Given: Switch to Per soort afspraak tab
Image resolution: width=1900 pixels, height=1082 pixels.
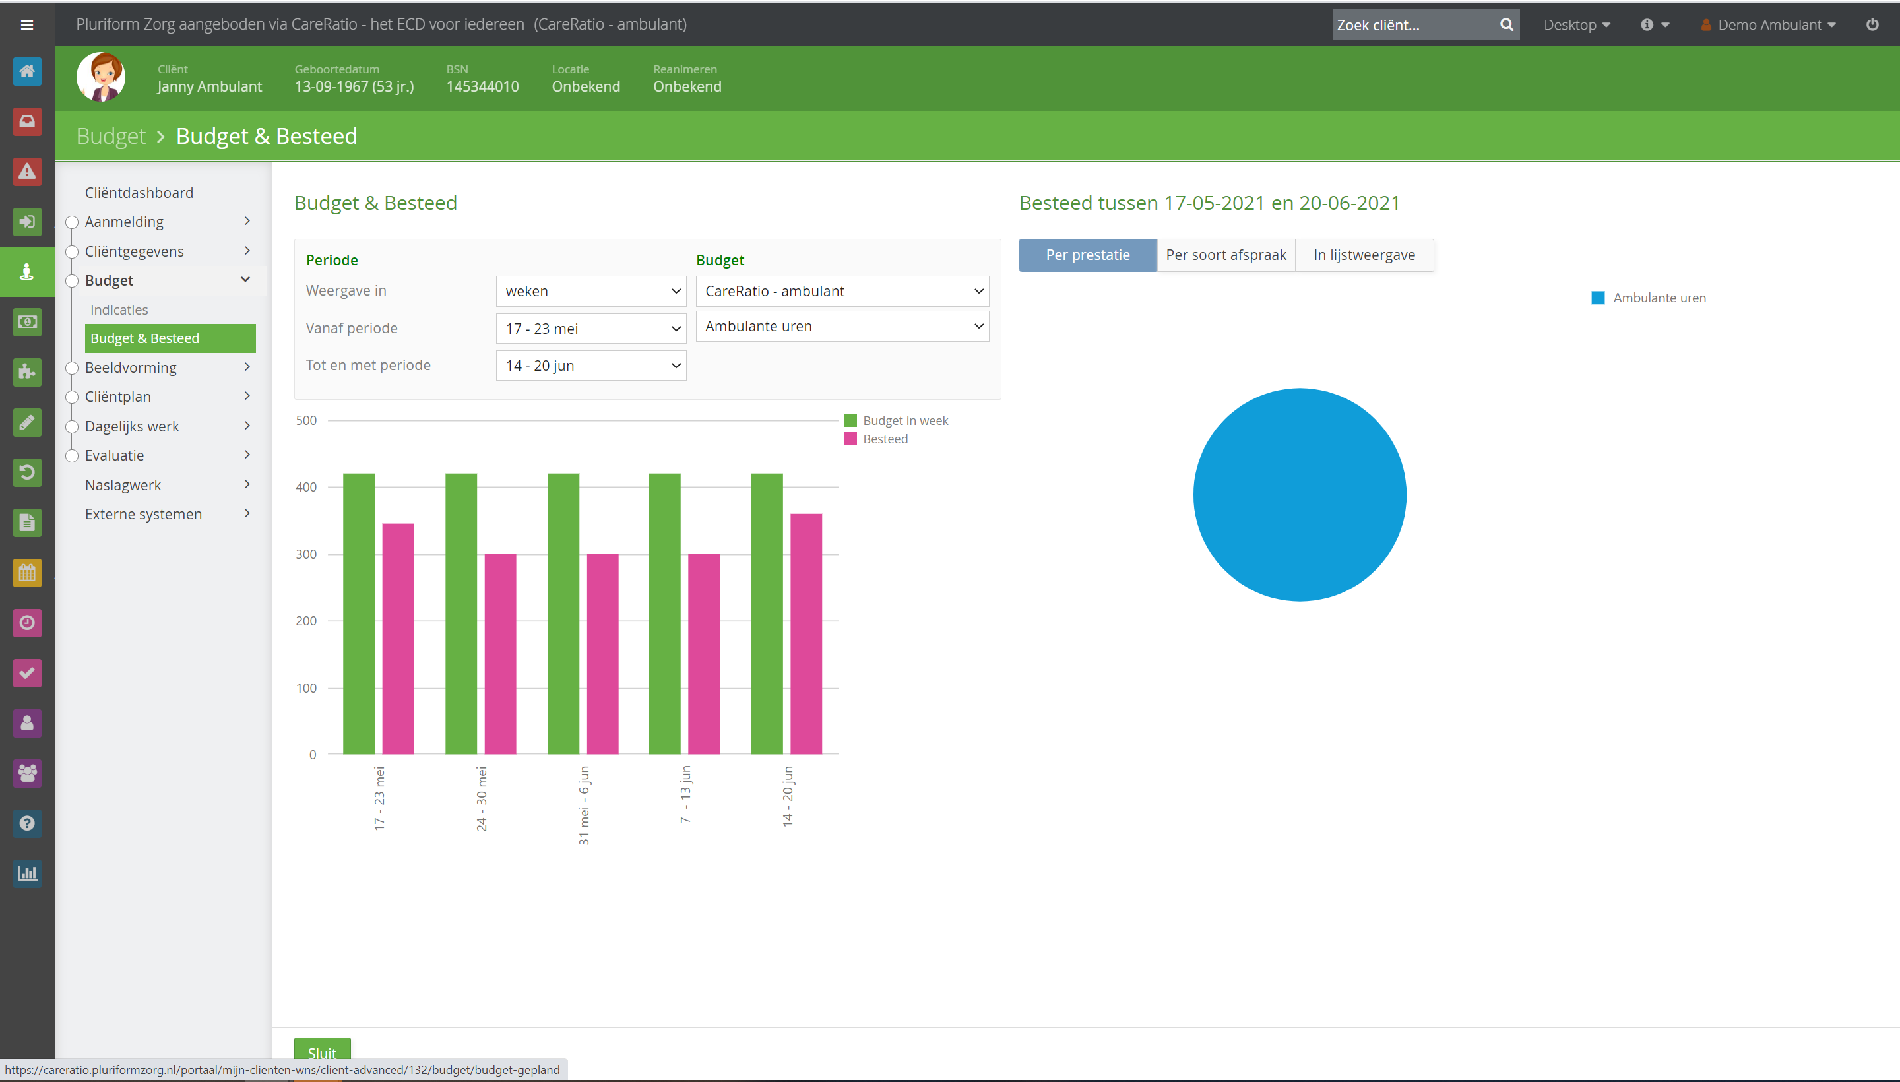Looking at the screenshot, I should [x=1225, y=255].
